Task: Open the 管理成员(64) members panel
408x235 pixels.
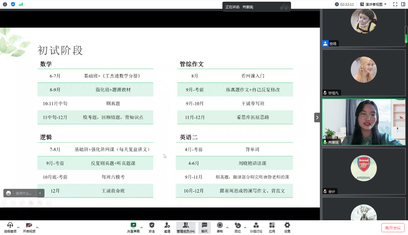Action: coord(186,227)
